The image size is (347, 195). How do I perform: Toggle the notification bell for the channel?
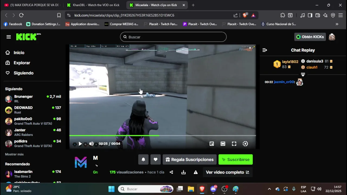coord(143,160)
